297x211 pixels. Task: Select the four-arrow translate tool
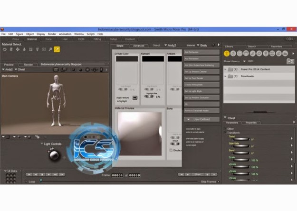[18, 49]
